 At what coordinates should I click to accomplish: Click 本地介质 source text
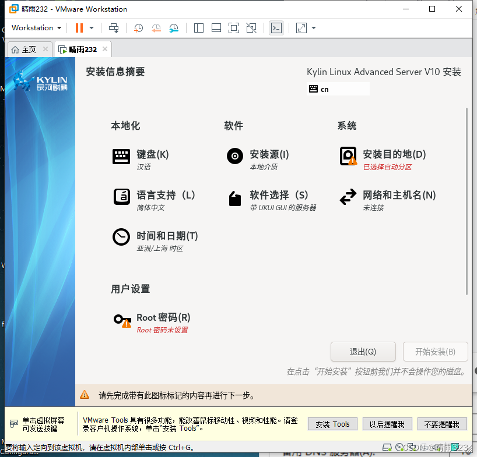click(x=264, y=166)
